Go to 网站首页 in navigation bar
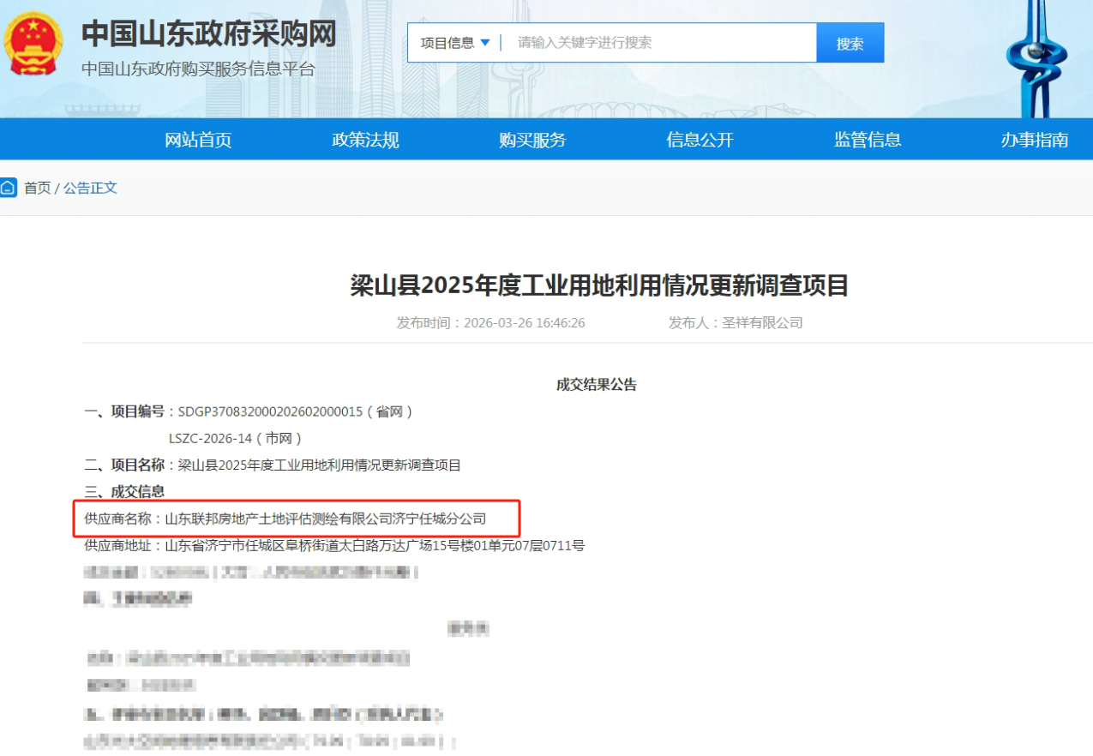The image size is (1093, 756). [x=198, y=140]
